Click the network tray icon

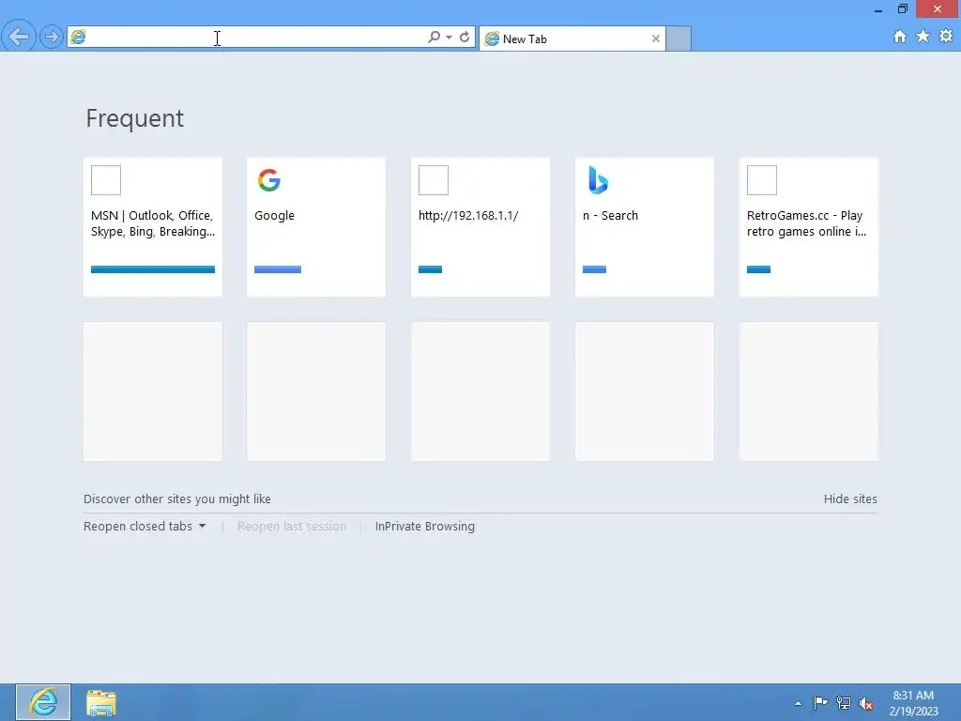[844, 703]
